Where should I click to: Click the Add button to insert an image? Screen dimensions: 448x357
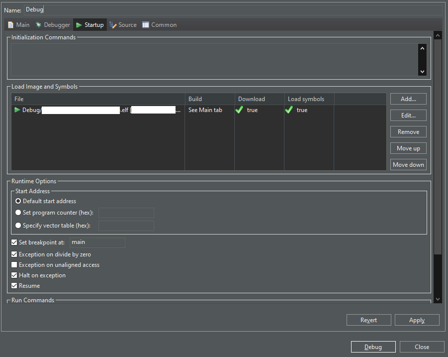(x=408, y=99)
